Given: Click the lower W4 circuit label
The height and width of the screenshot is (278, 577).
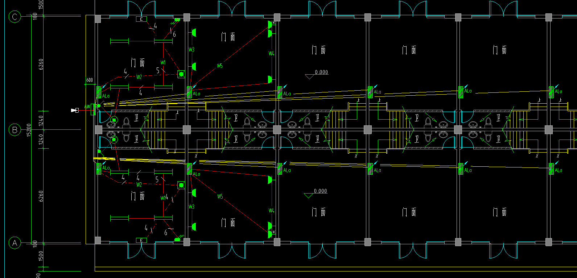Looking at the screenshot, I should pyautogui.click(x=271, y=211).
